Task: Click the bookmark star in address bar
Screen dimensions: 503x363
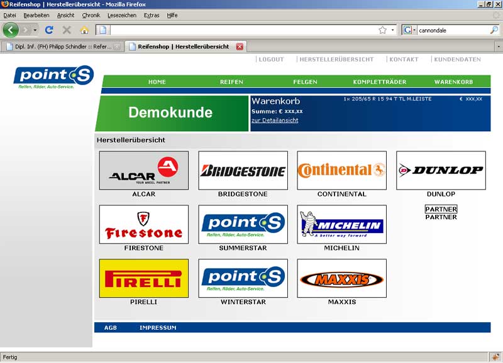Action: tap(382, 30)
